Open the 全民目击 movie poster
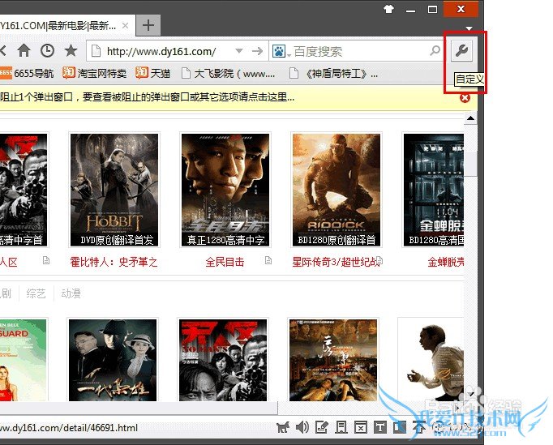Screen dimensions: 553x445 pos(225,190)
